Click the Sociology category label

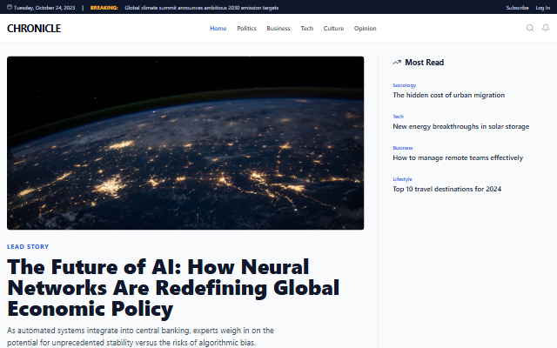[404, 85]
